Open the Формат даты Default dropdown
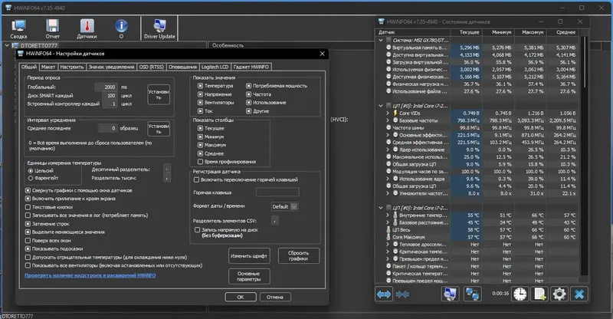The image size is (613, 319). (284, 206)
